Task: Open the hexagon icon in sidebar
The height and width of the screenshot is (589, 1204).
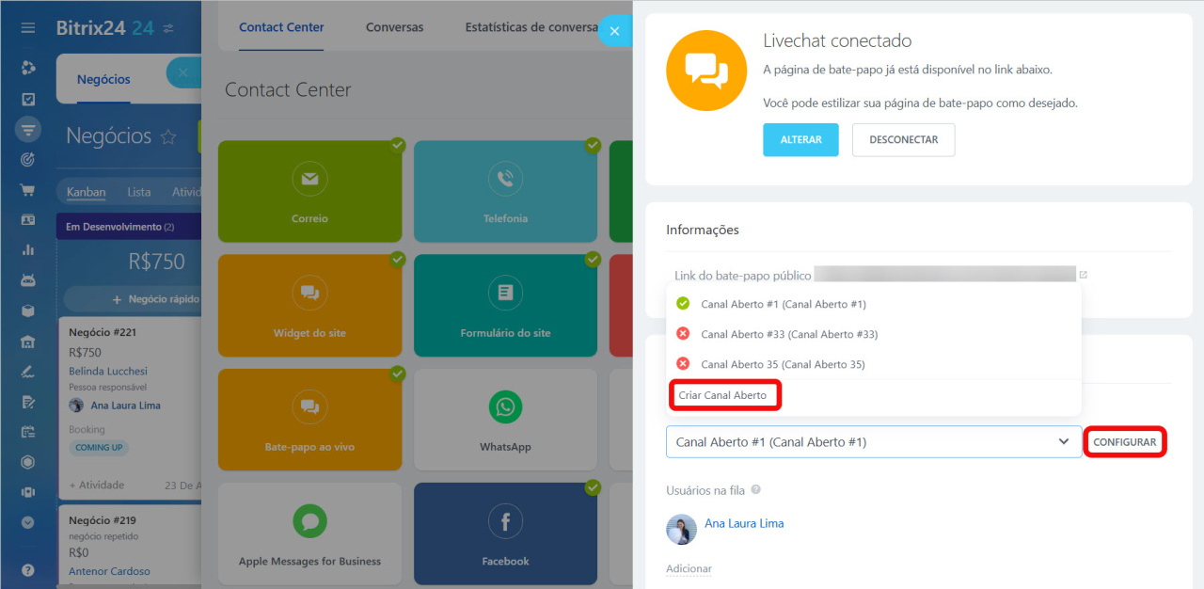Action: (x=28, y=462)
